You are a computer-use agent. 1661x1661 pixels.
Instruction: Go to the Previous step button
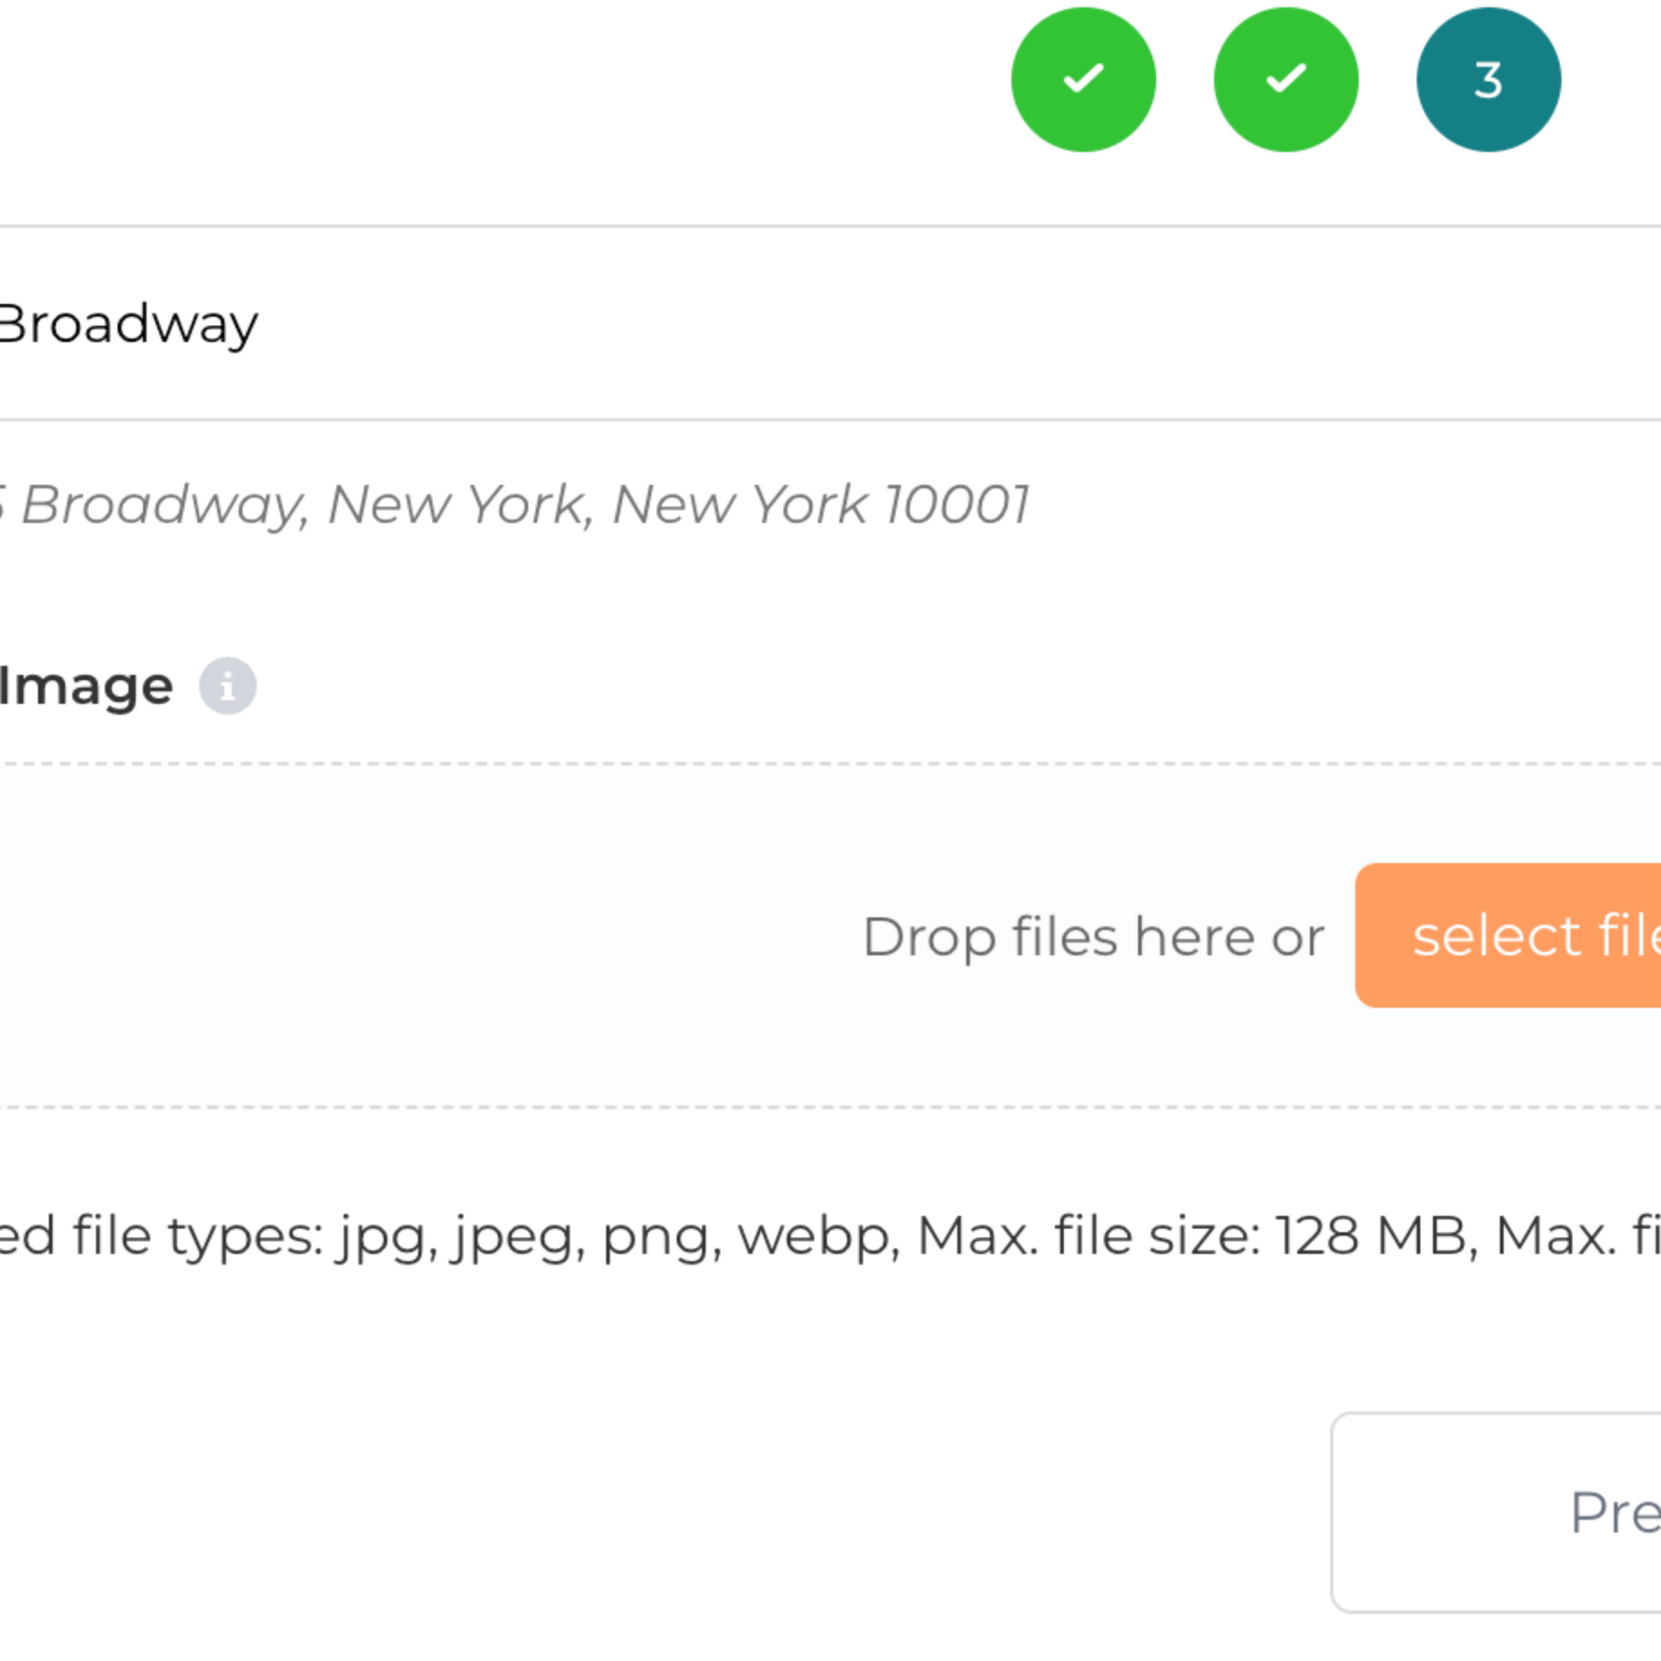coord(1496,1512)
